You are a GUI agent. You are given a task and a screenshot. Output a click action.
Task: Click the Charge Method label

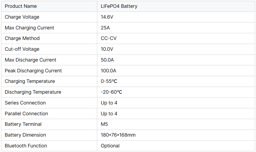pos(22,38)
